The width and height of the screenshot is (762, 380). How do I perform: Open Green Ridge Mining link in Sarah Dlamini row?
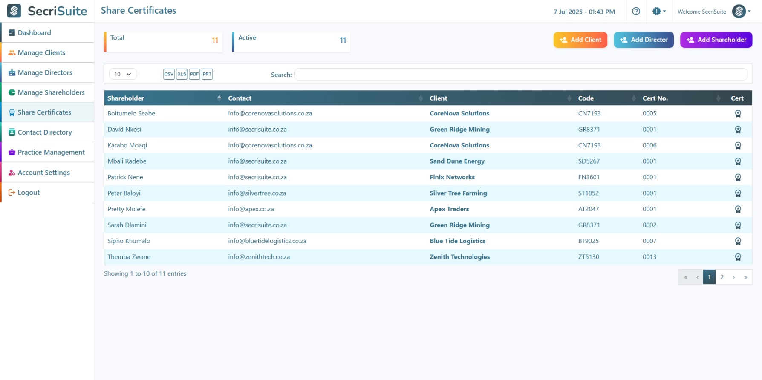(459, 225)
